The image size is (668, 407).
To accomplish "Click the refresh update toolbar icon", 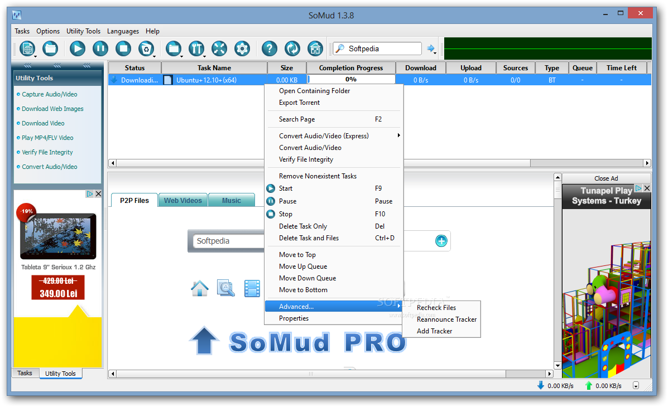I will pyautogui.click(x=292, y=49).
